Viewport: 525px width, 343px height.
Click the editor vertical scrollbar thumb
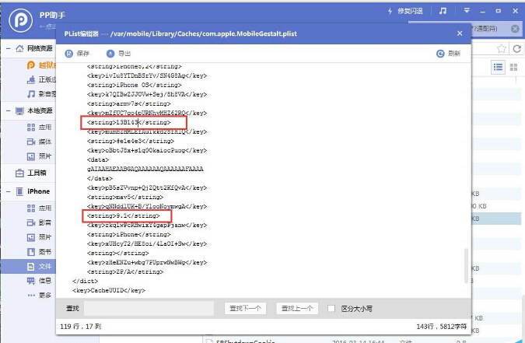tap(466, 266)
